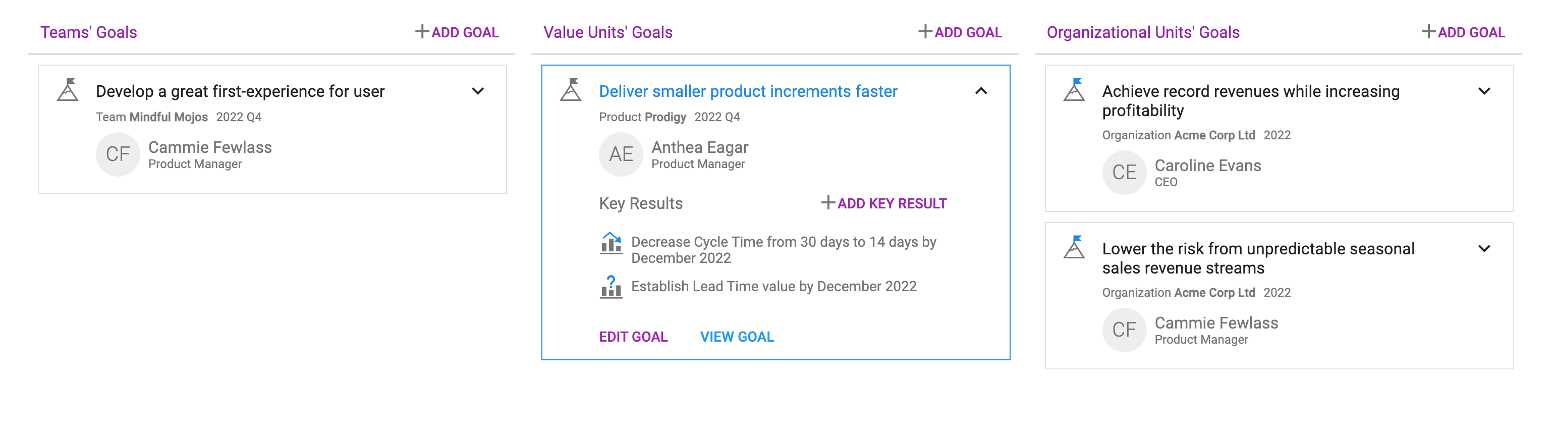Click Establish Lead Time question-chart icon
This screenshot has height=434, width=1554.
click(610, 287)
